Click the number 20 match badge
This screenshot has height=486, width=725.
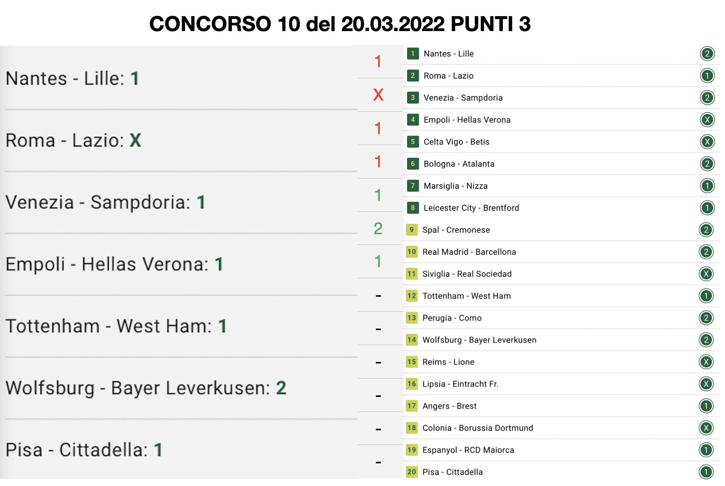(x=412, y=472)
